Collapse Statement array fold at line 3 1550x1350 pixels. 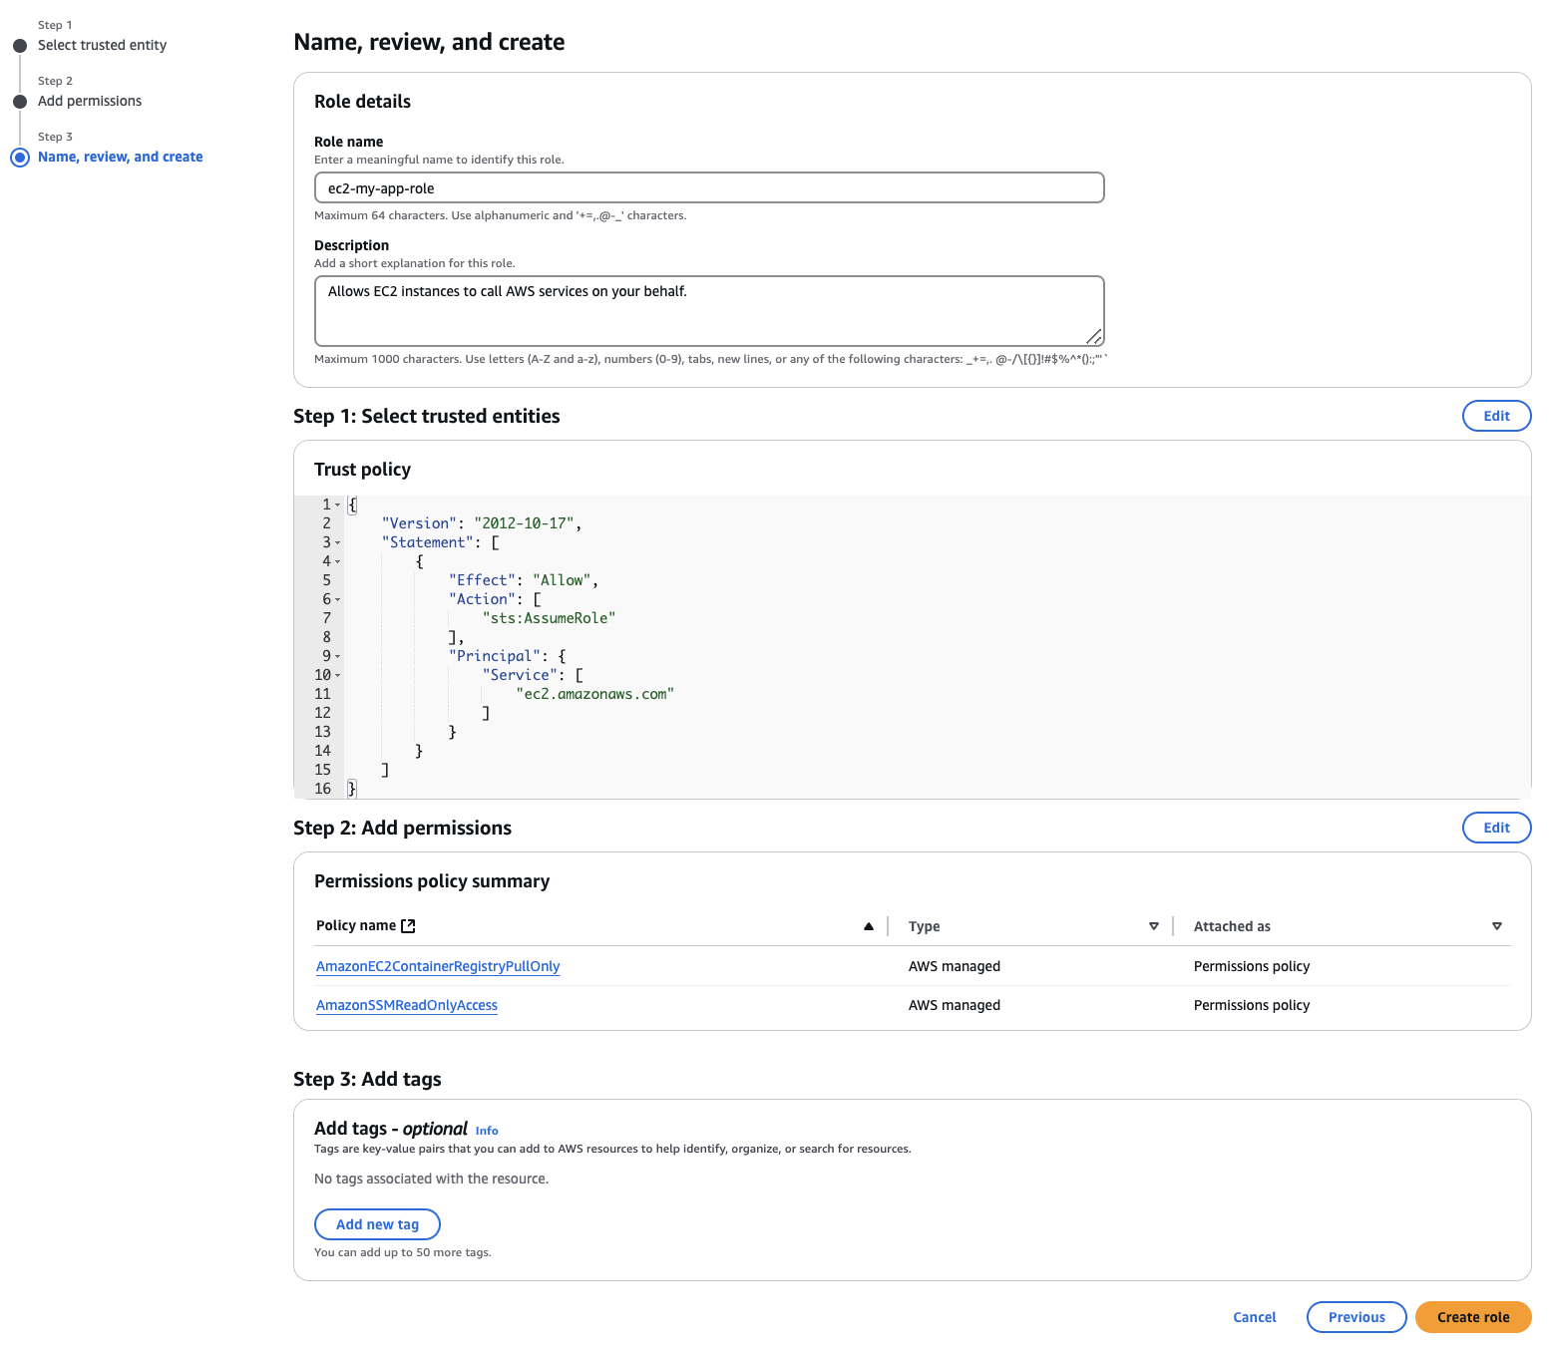point(338,543)
